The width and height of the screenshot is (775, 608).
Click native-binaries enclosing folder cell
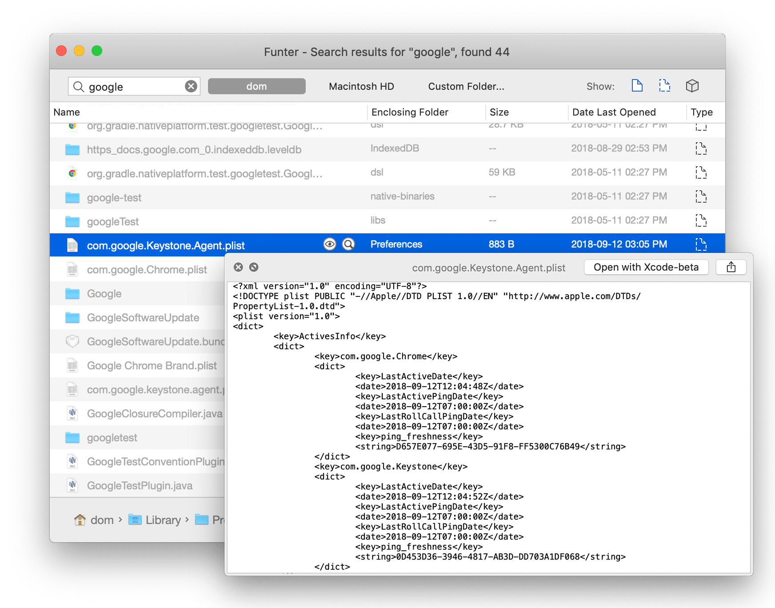403,196
